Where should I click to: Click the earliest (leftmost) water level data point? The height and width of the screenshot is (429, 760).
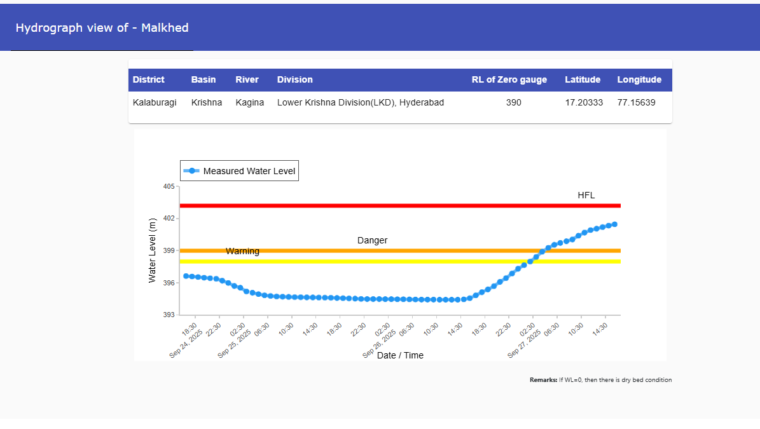pyautogui.click(x=186, y=276)
